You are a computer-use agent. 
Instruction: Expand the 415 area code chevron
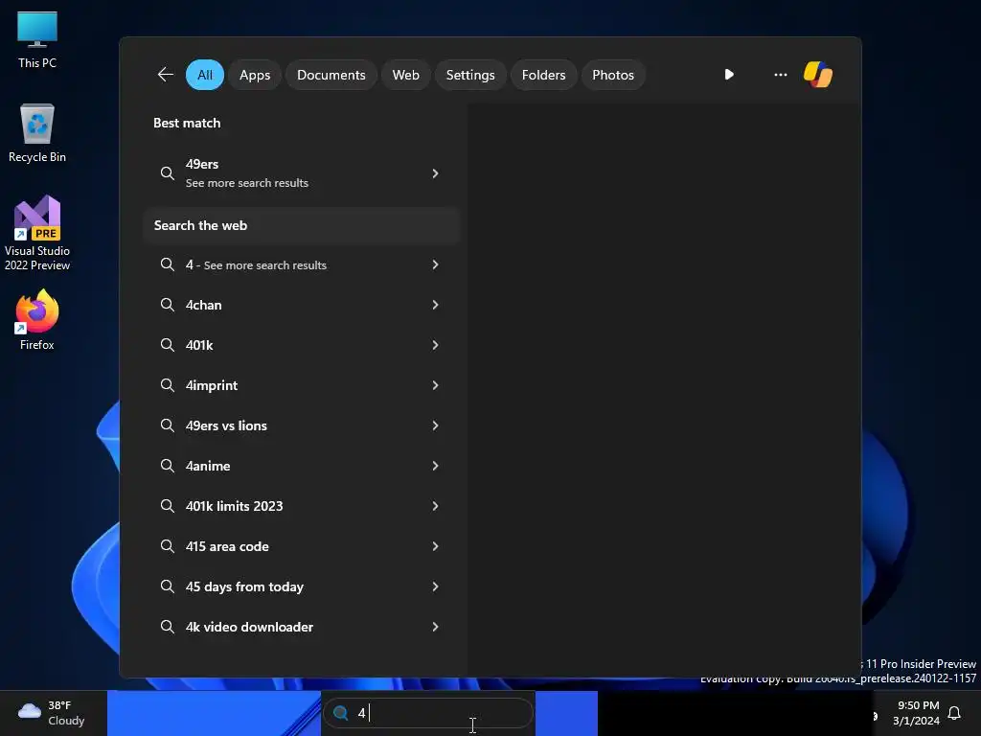[x=436, y=545]
